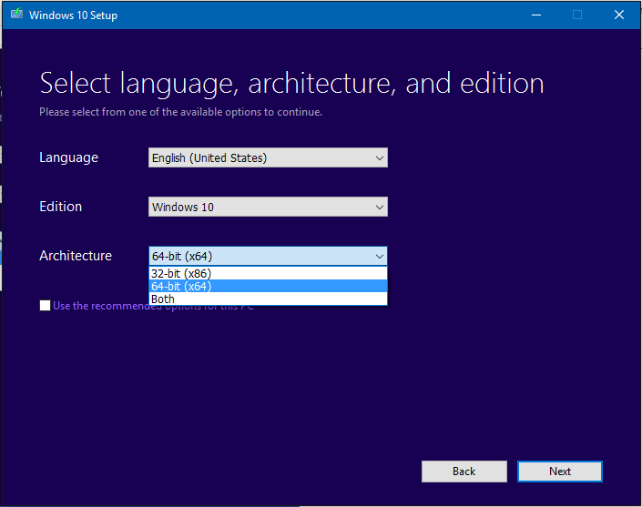Minimize the Windows 10 Setup window

pyautogui.click(x=536, y=15)
